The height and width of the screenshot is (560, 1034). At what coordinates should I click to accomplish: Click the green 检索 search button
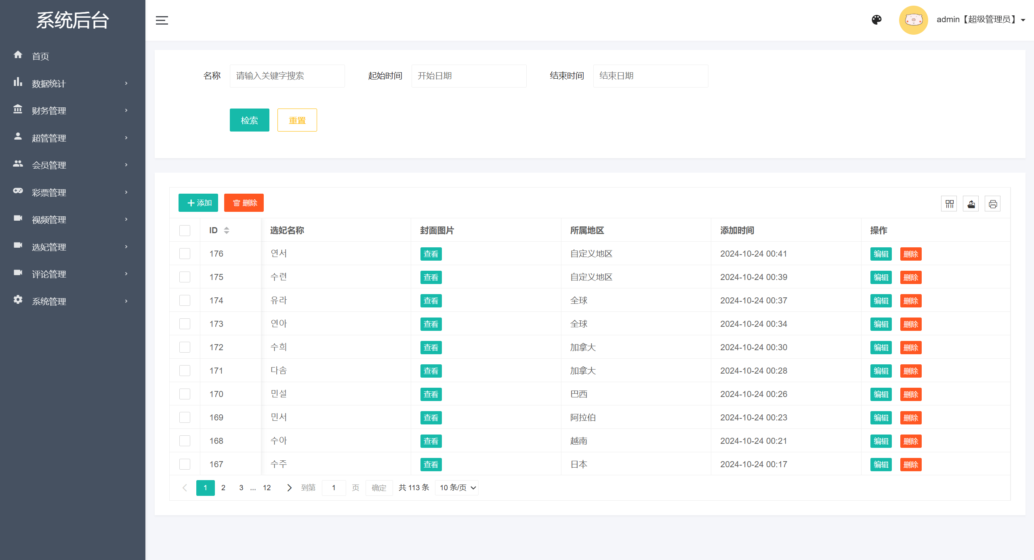pyautogui.click(x=249, y=120)
